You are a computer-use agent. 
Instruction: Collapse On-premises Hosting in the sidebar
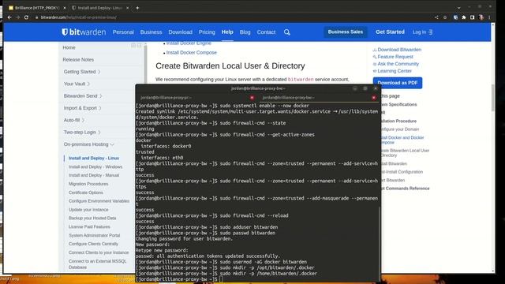coord(89,144)
